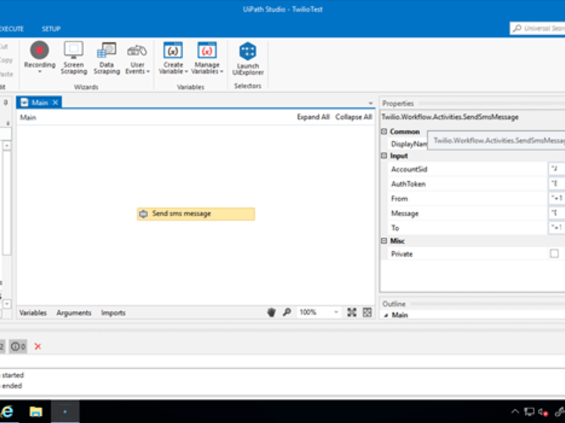Click the left panel scroll down arrow
The image size is (565, 423).
[7, 304]
